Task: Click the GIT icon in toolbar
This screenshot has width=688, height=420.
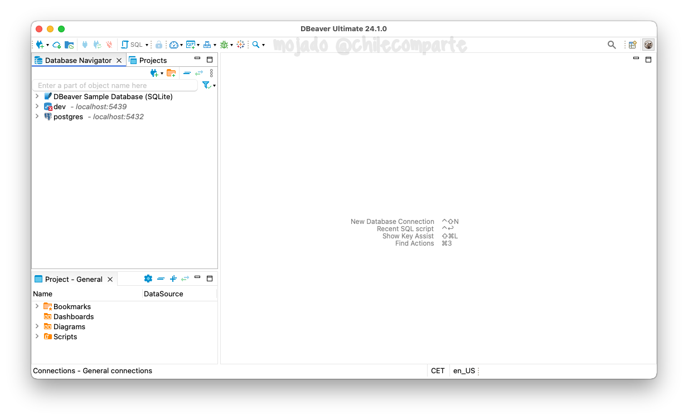Action: [x=191, y=45]
